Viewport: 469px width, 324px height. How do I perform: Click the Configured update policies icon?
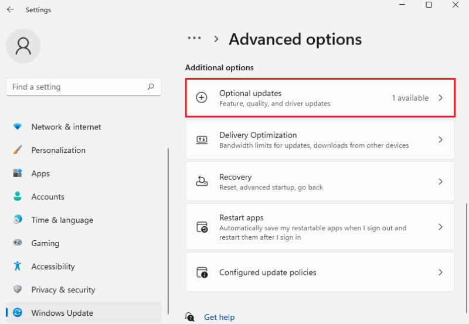coord(202,272)
